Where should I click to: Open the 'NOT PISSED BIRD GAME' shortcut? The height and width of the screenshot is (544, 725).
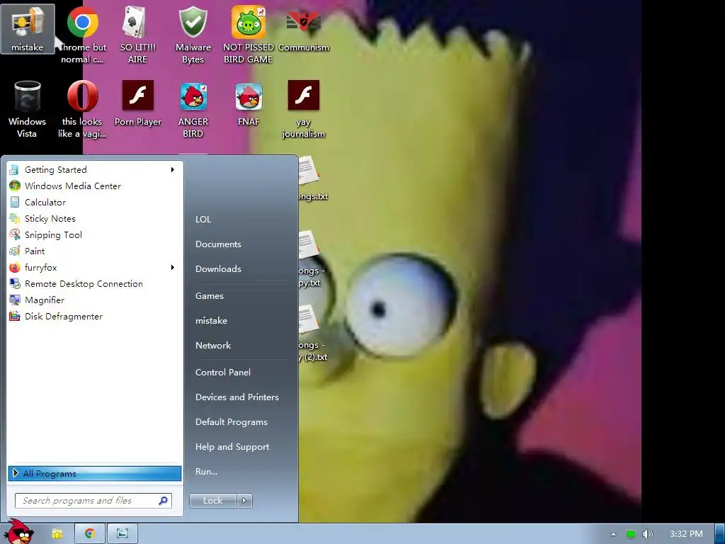coord(249,35)
